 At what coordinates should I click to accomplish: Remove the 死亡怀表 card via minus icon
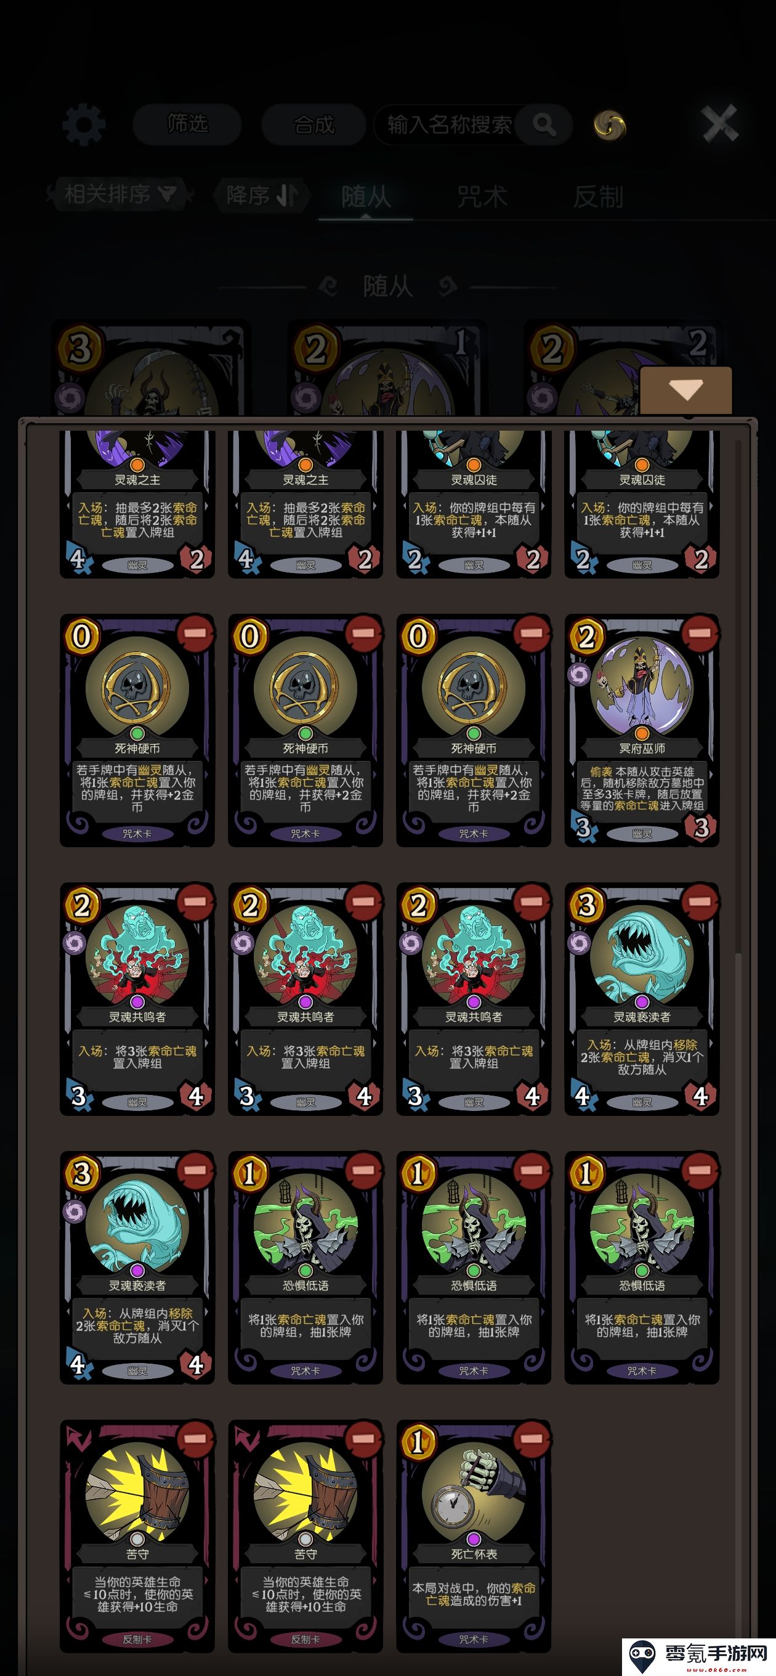pos(531,1439)
